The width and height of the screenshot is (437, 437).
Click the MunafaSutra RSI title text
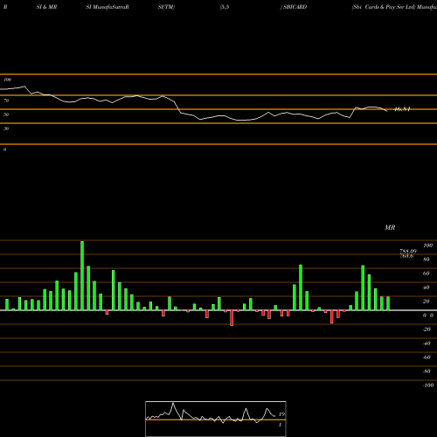(x=108, y=7)
